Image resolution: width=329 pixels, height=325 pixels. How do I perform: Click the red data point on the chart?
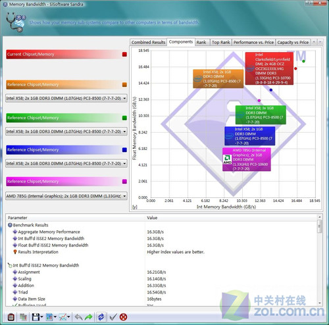coord(295,68)
